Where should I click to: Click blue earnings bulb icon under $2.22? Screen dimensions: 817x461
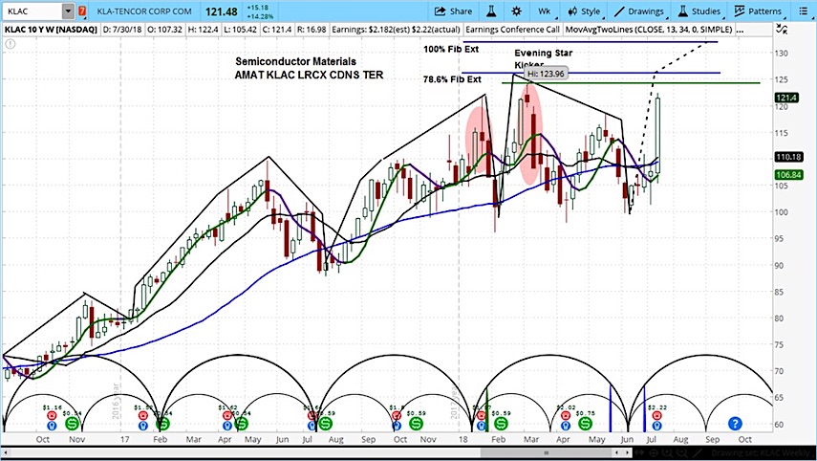(656, 426)
